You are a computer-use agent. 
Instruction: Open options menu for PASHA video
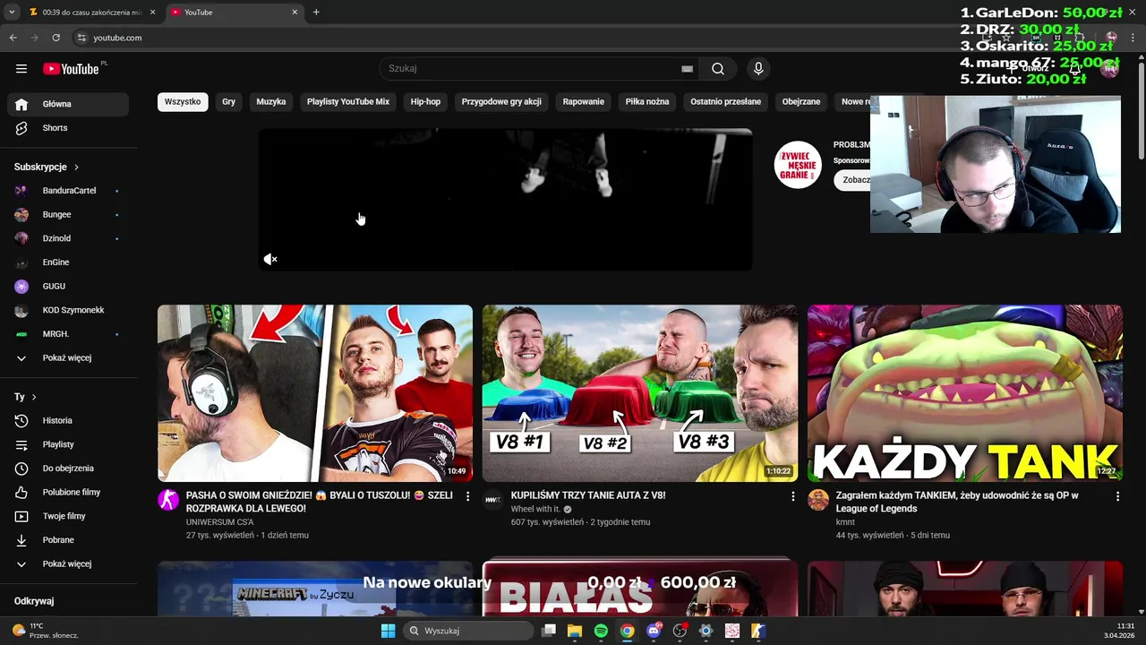(467, 496)
